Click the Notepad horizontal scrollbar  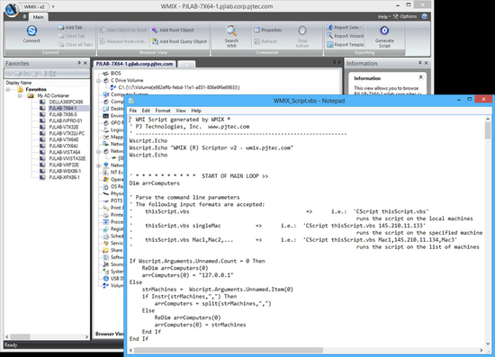pos(306,350)
